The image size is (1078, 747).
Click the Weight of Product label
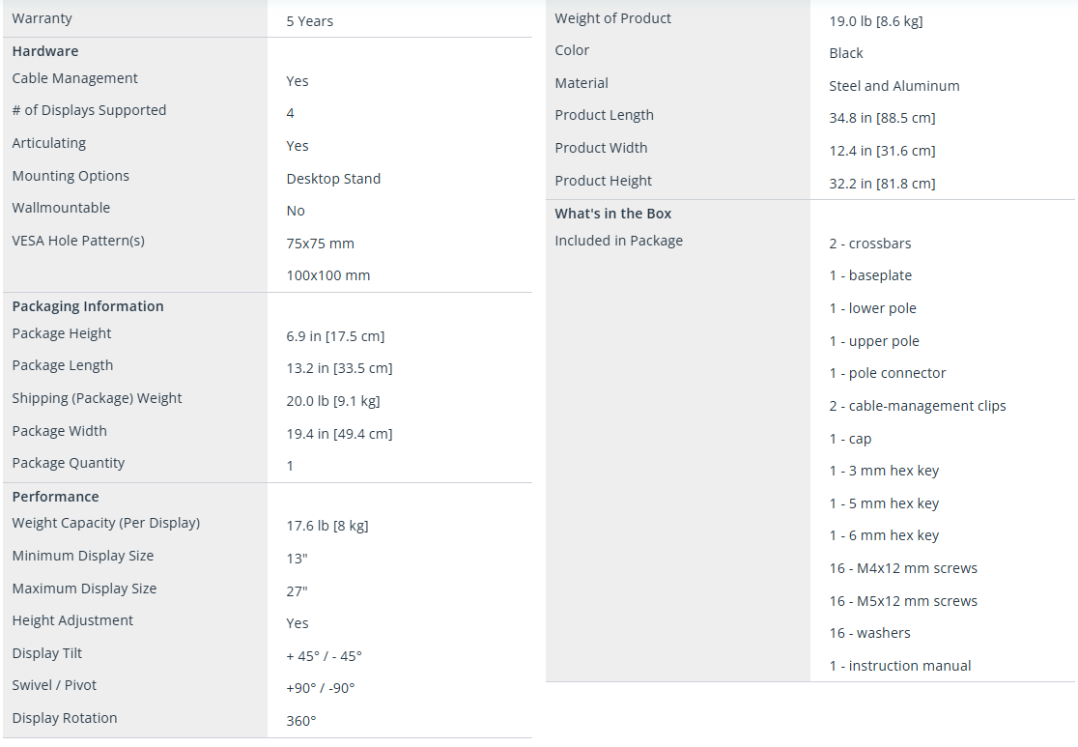612,18
